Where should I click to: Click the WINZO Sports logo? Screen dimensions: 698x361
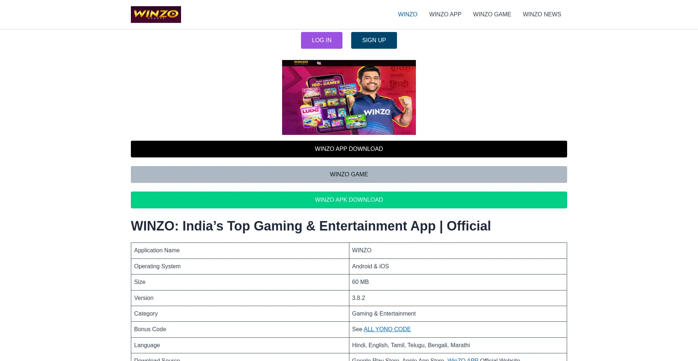(156, 15)
